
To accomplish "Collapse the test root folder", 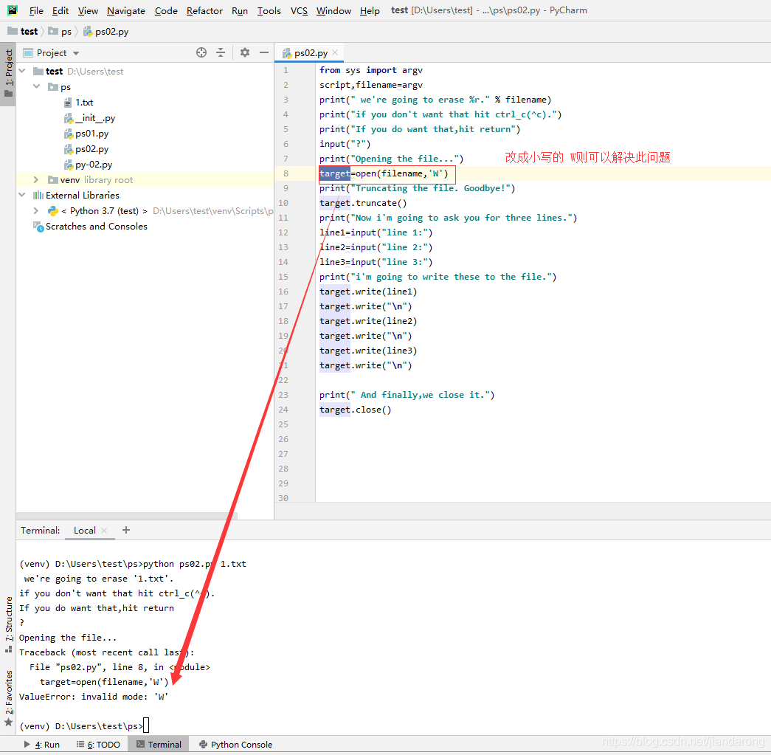I will click(x=22, y=72).
